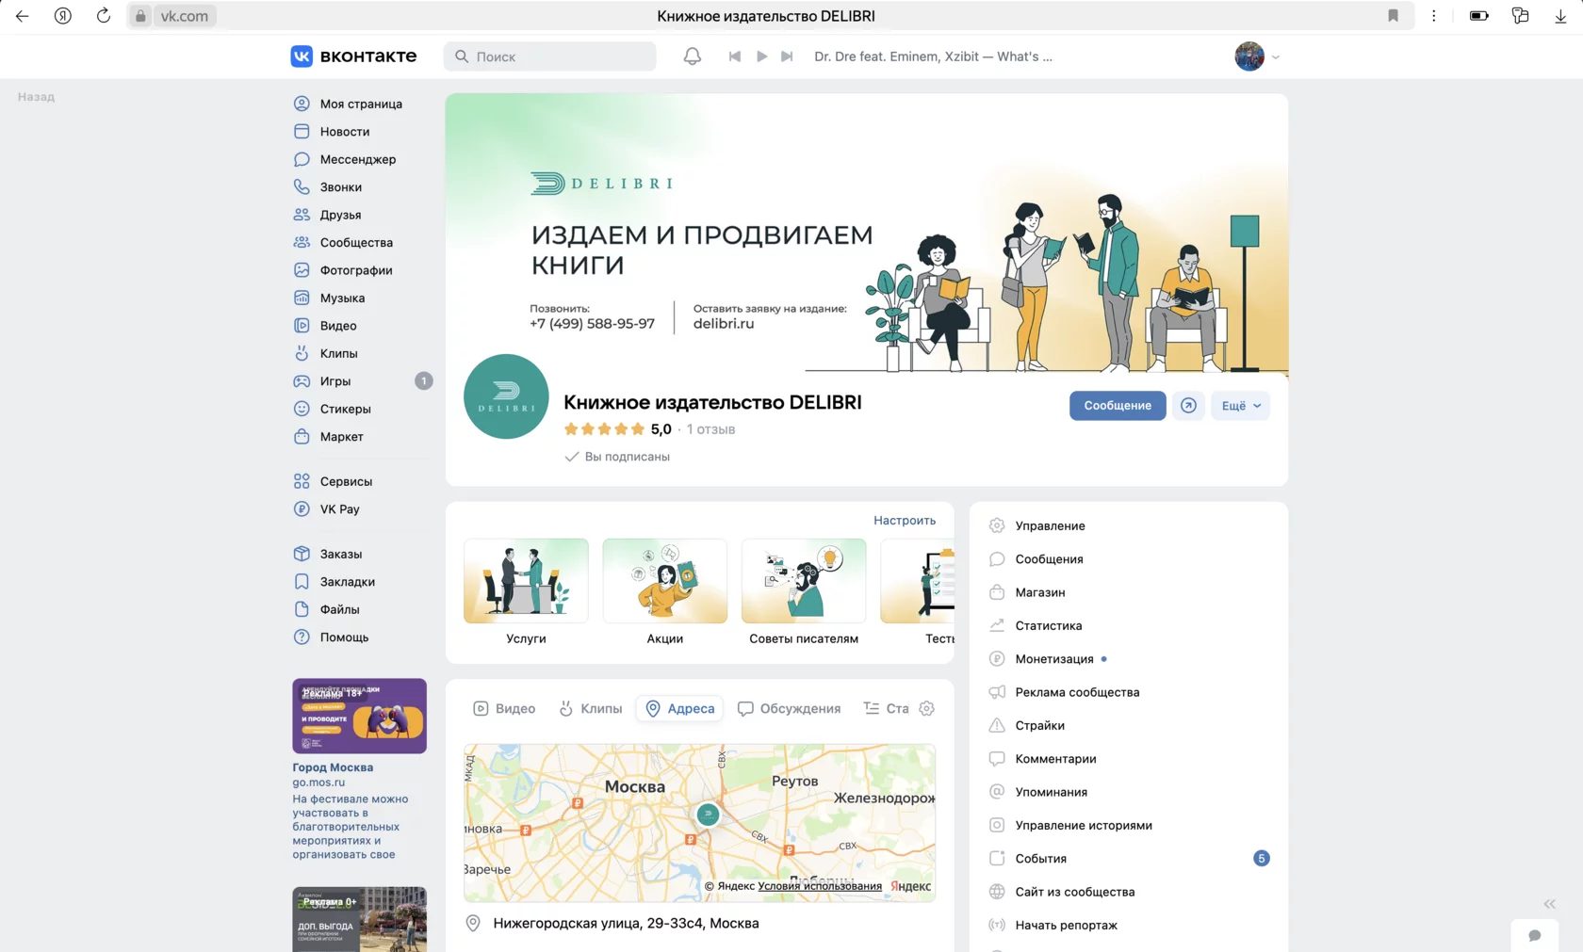This screenshot has width=1583, height=952.
Task: Play the current track
Action: click(x=761, y=56)
